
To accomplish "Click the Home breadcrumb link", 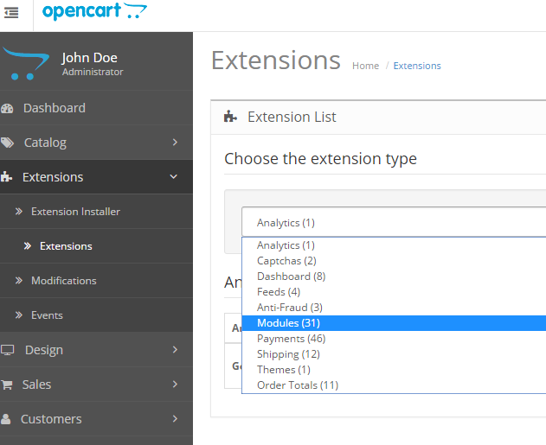I will click(x=365, y=66).
